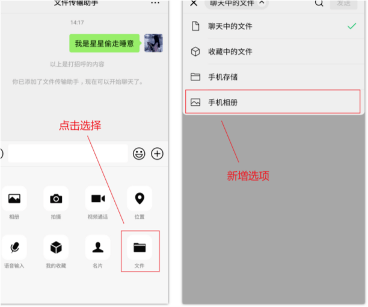
Task: Tap the 拍摄 camera icon
Action: pyautogui.click(x=56, y=198)
